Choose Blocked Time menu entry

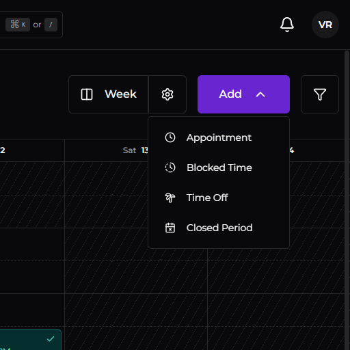[219, 167]
